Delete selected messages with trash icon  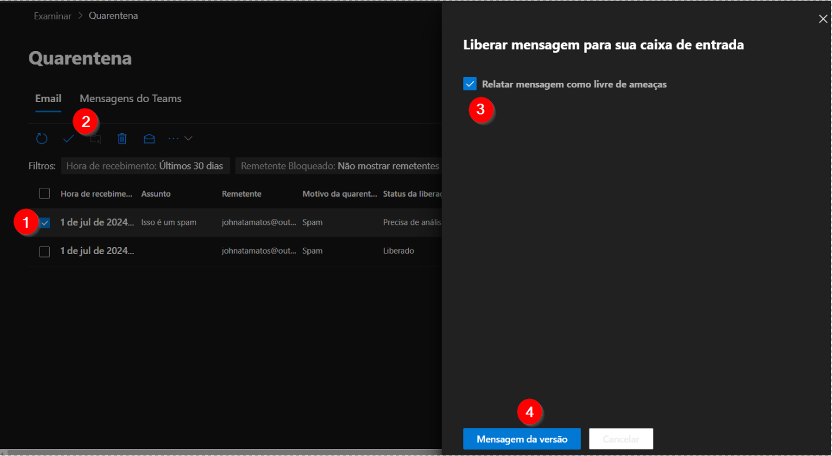[122, 139]
